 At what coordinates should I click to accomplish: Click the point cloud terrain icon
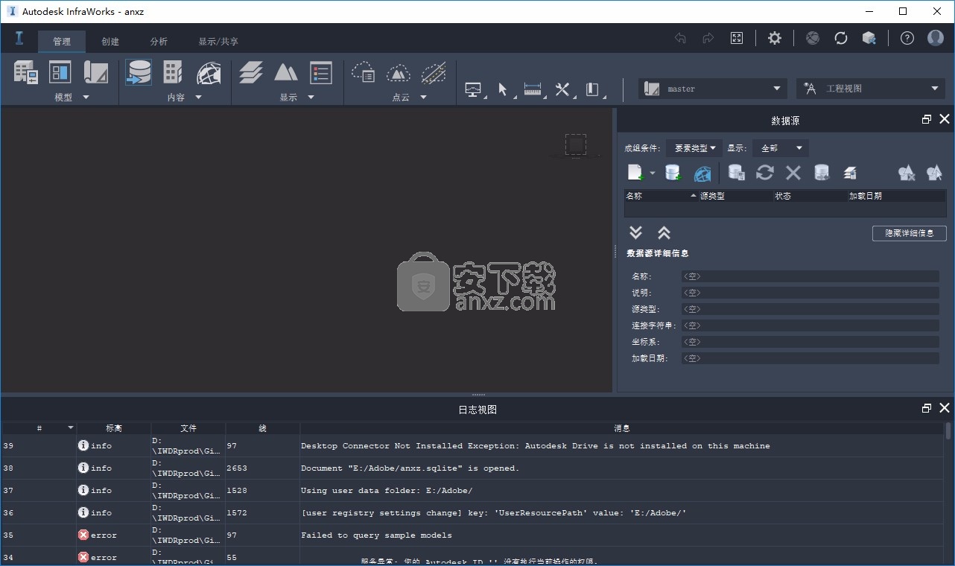(x=399, y=72)
